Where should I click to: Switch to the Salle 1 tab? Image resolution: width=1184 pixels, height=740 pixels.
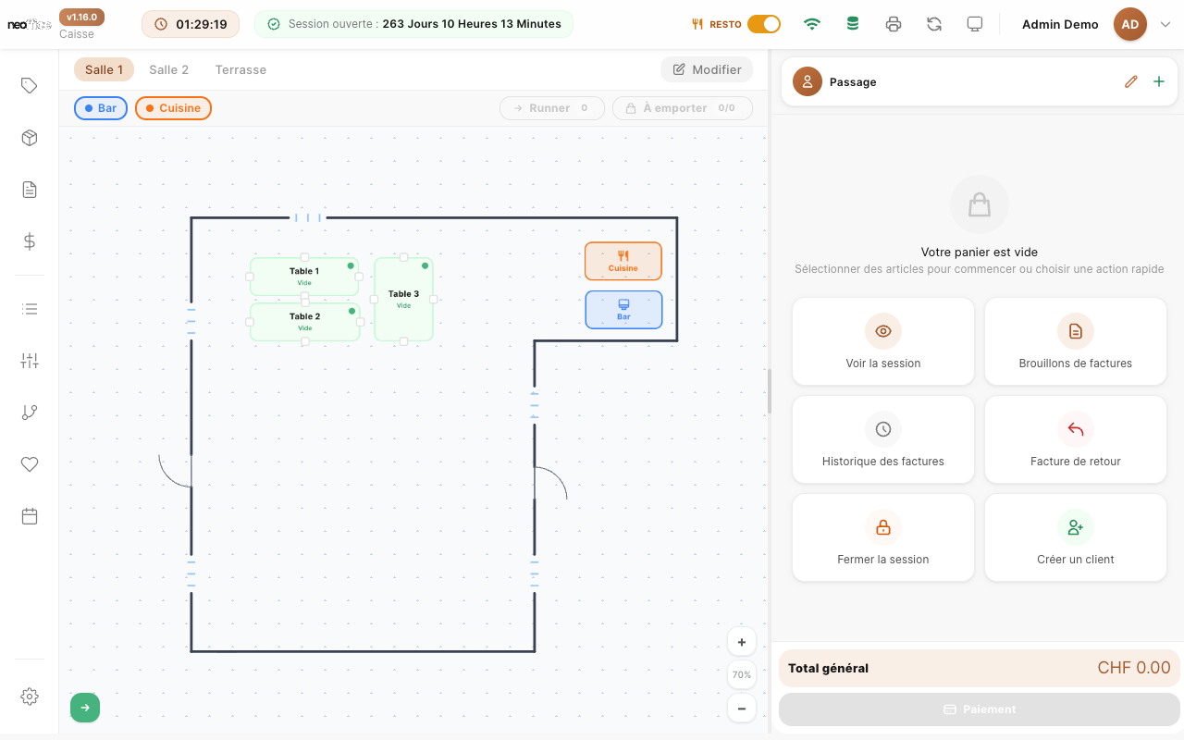click(104, 69)
